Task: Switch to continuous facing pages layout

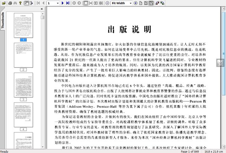Action: (x=101, y=3)
